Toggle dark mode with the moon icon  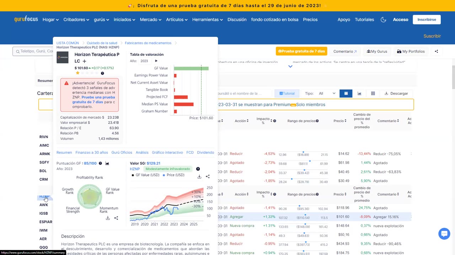[x=383, y=19]
